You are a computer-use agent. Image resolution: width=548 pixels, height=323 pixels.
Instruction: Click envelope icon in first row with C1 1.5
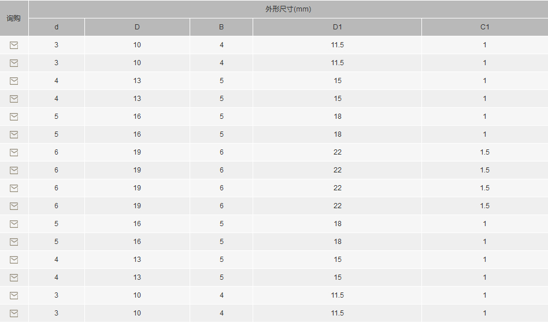click(x=14, y=152)
